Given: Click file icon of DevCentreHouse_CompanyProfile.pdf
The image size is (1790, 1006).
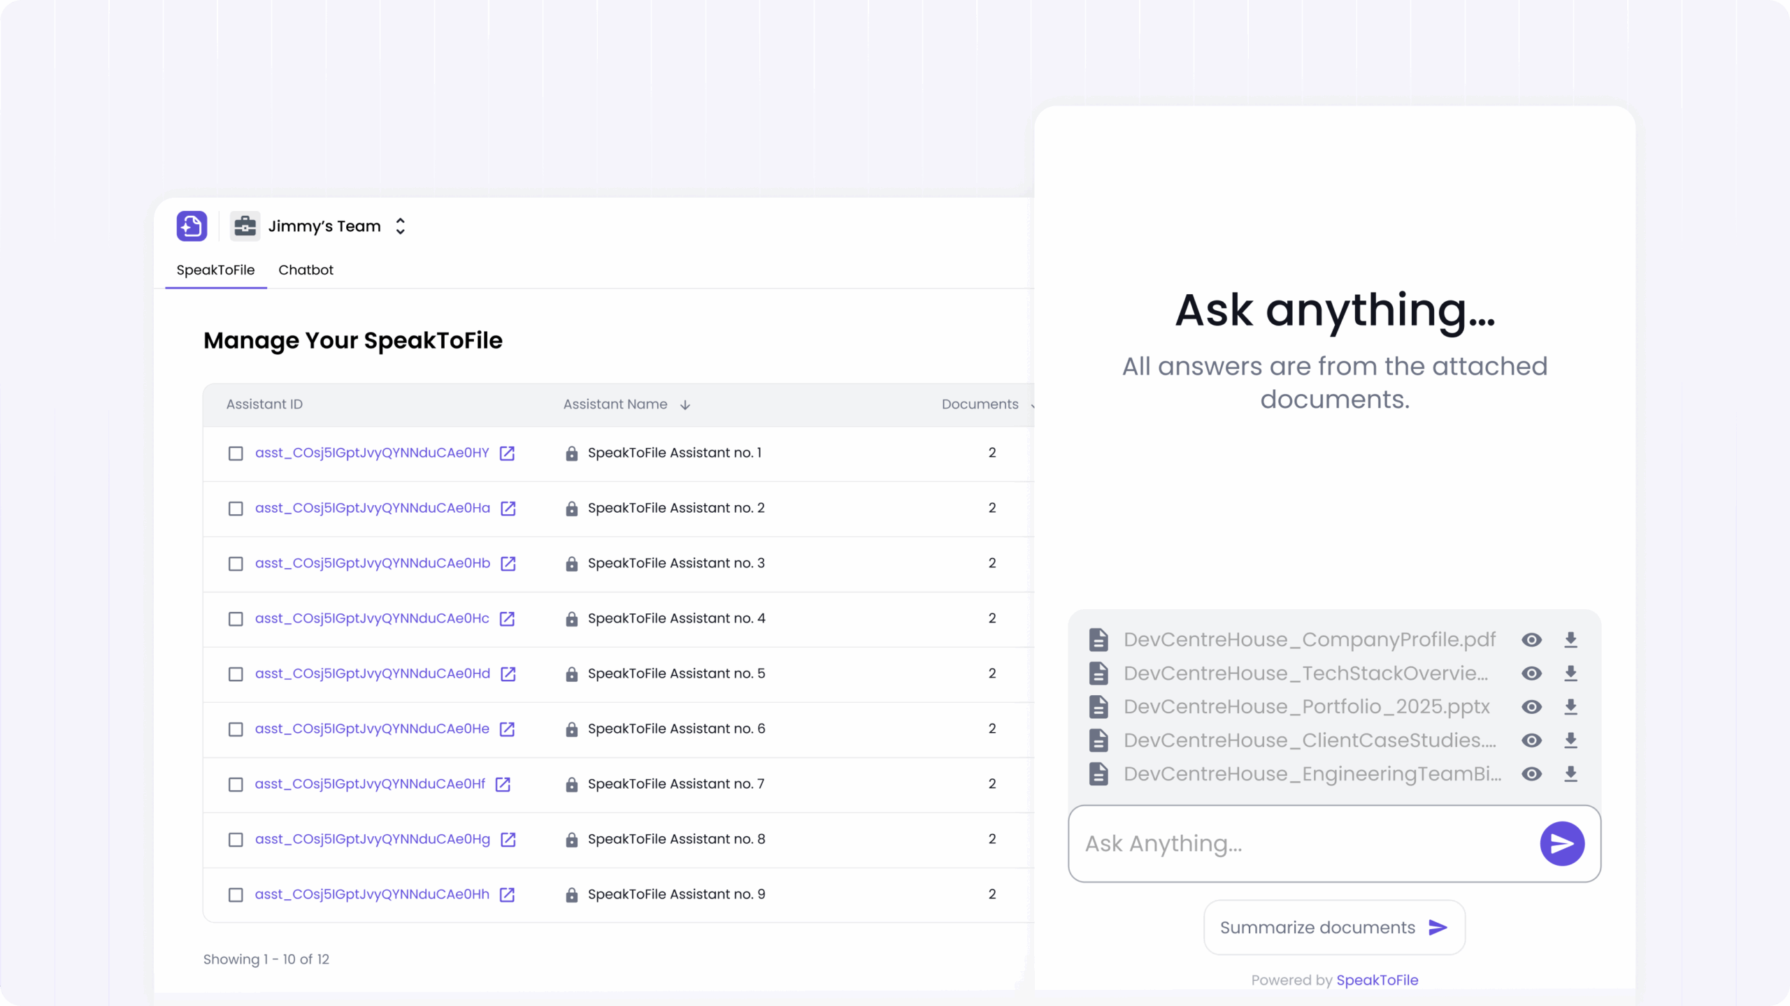Looking at the screenshot, I should click(x=1098, y=640).
